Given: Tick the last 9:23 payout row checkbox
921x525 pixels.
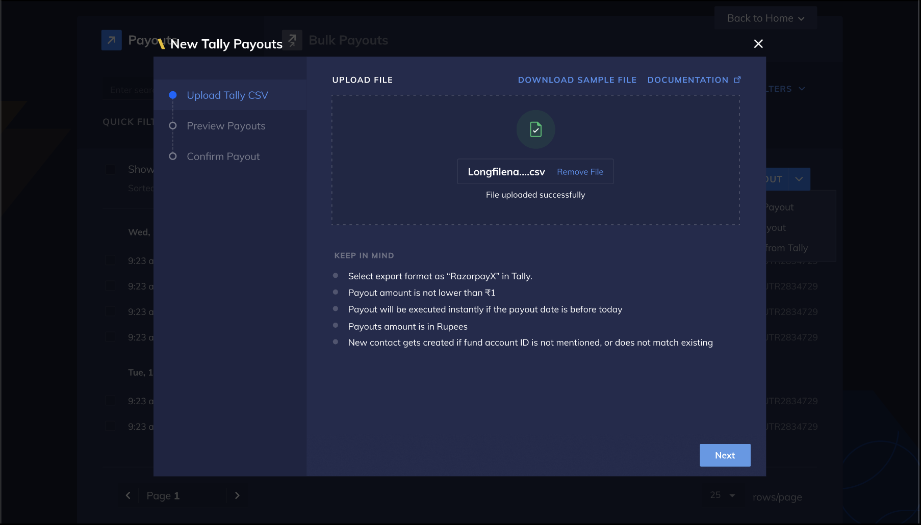Looking at the screenshot, I should pyautogui.click(x=110, y=427).
